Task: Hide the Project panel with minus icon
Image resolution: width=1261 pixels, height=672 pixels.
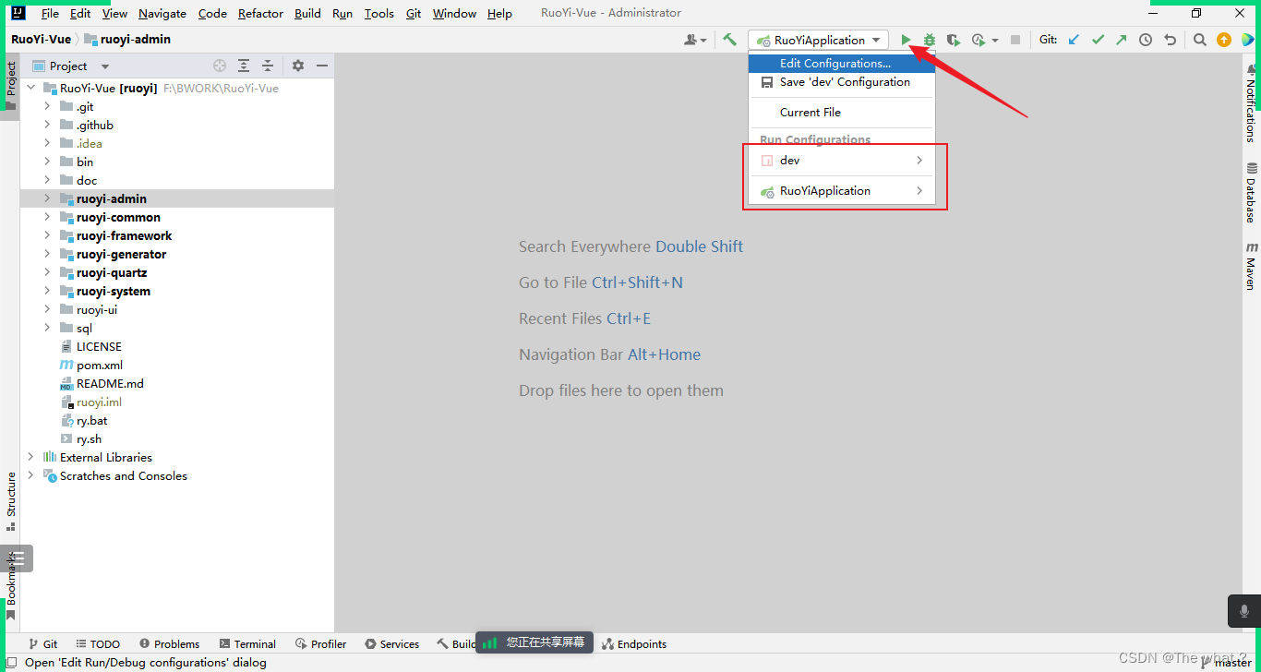Action: [x=322, y=66]
